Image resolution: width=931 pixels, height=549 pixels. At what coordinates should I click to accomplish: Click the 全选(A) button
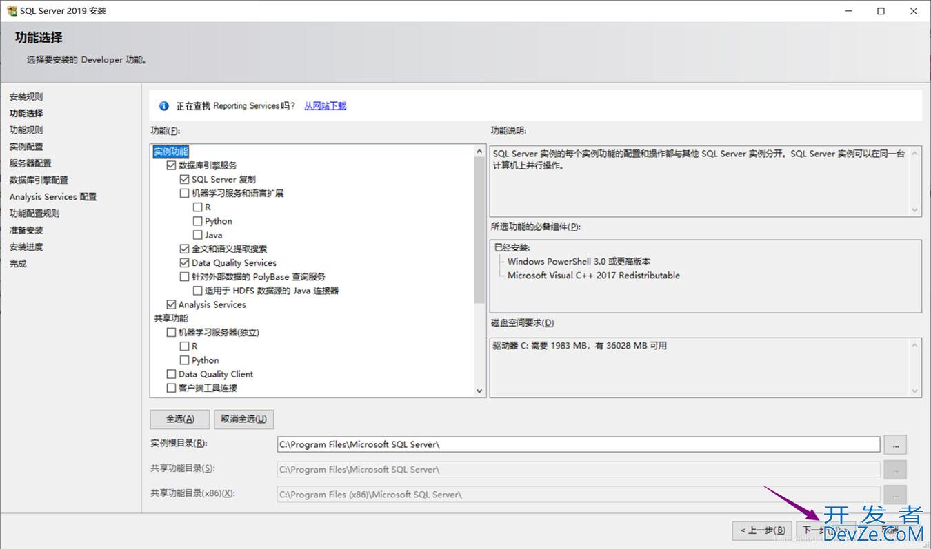coord(180,419)
